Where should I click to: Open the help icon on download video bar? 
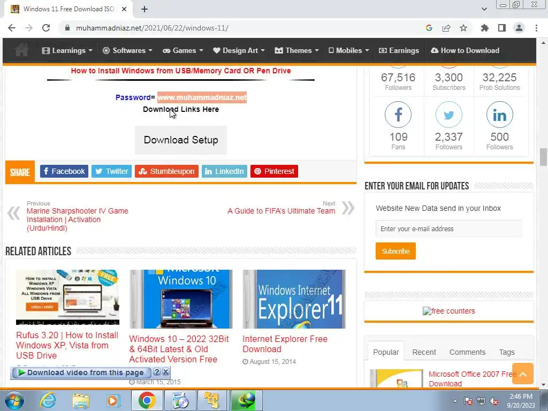(157, 372)
